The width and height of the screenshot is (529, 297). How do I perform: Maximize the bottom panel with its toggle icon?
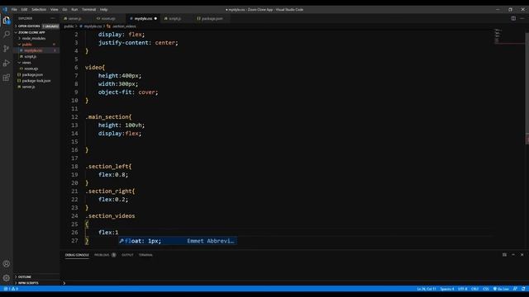pyautogui.click(x=513, y=255)
